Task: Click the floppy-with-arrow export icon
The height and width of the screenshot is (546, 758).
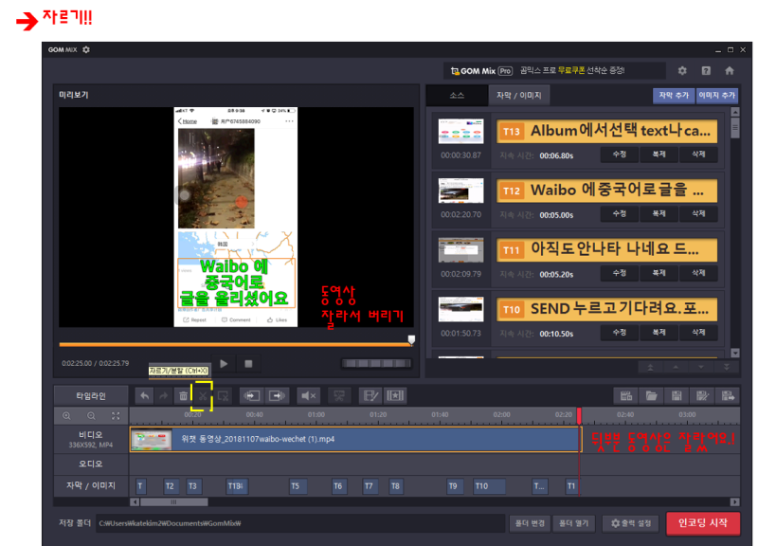Action: [x=728, y=396]
